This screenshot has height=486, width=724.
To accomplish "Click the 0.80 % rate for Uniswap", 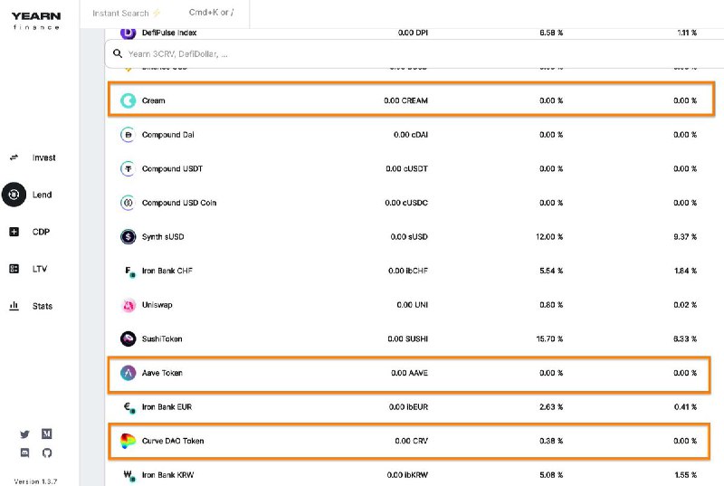I will coord(551,305).
